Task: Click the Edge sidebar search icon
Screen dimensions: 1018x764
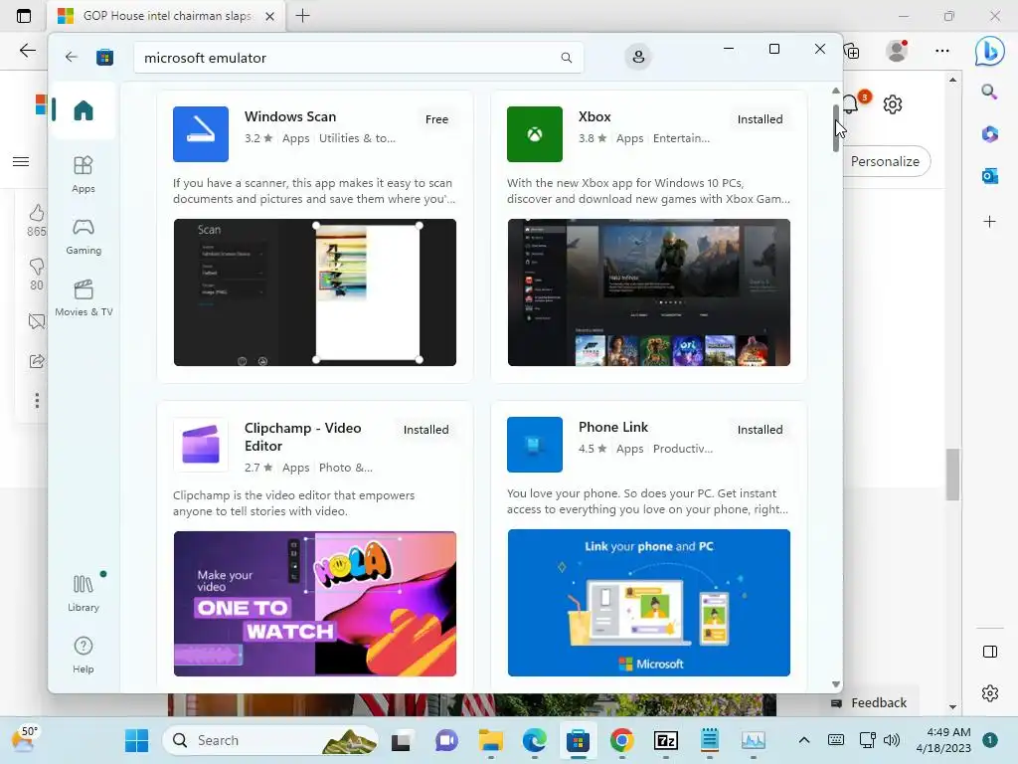Action: tap(989, 92)
